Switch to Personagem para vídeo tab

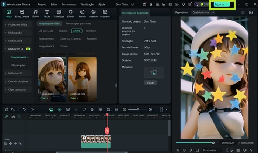[79, 23]
